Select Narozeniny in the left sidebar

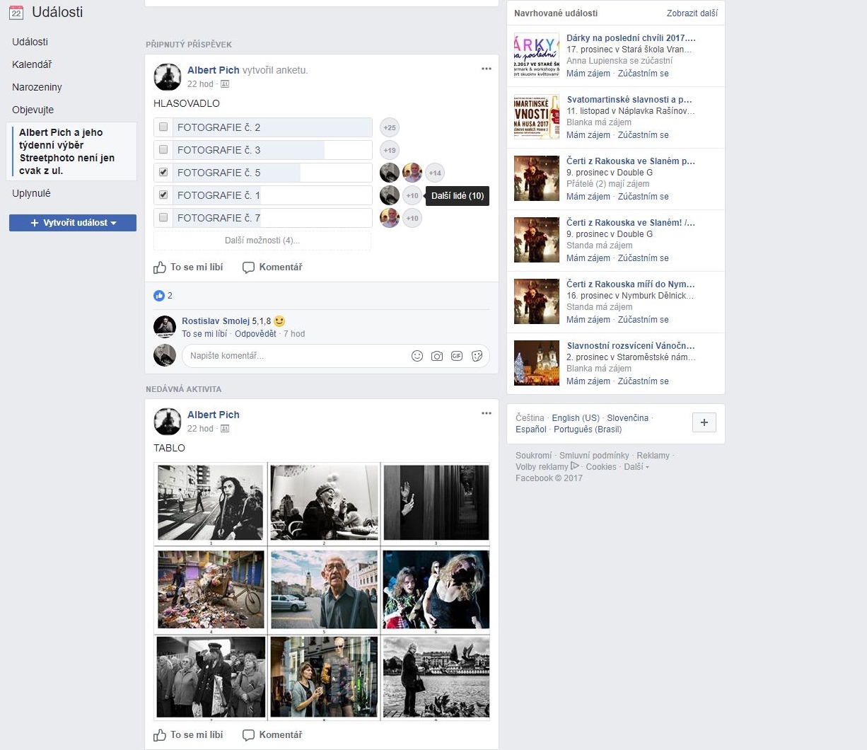click(37, 87)
